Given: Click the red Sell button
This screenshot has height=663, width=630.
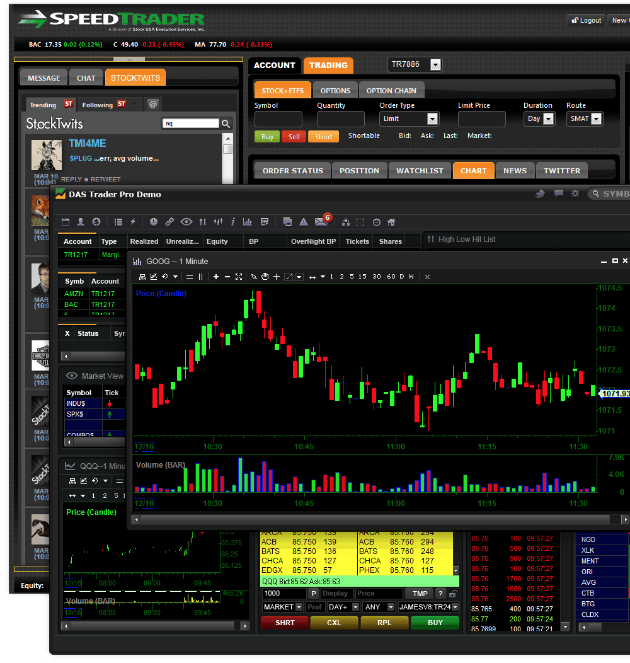Looking at the screenshot, I should click(x=294, y=137).
